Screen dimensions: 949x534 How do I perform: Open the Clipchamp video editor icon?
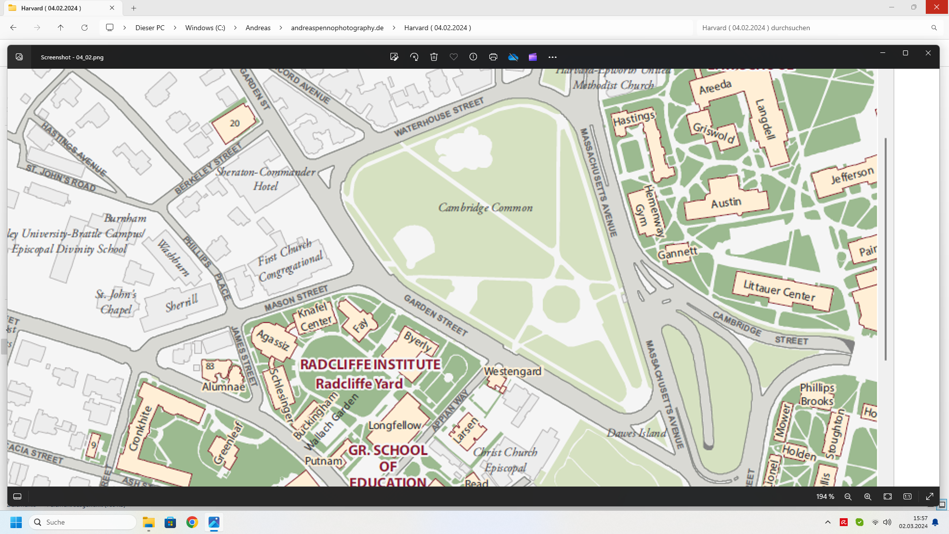533,57
